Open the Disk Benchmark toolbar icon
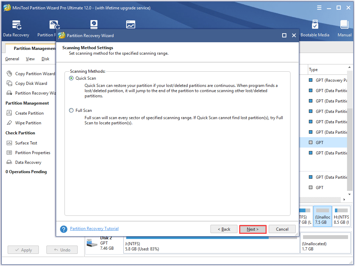This screenshot has height=266, width=355. pyautogui.click(x=94, y=25)
